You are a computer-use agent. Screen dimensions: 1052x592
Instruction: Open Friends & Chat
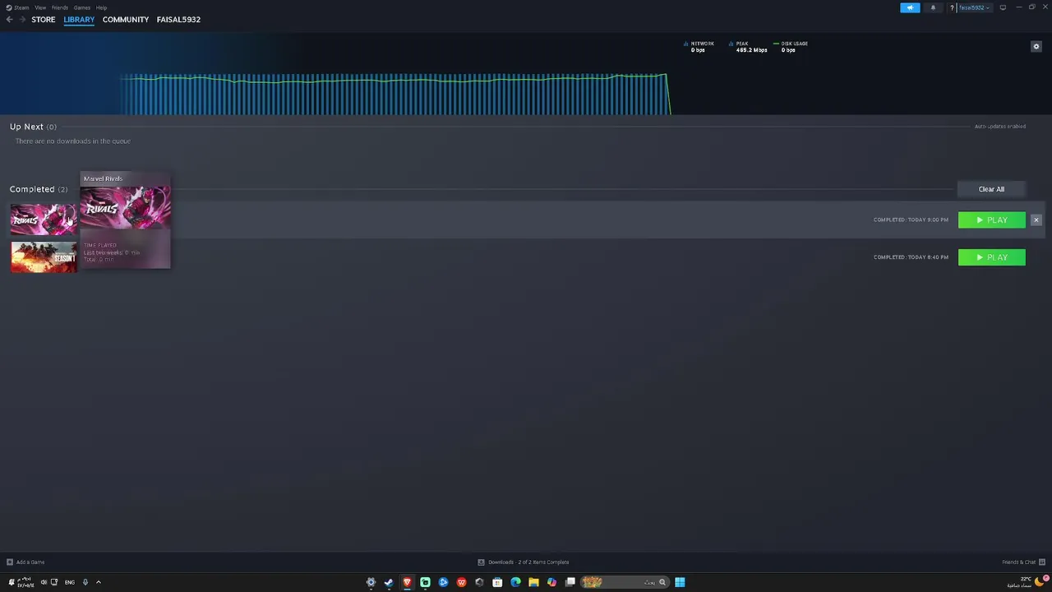pos(1022,562)
